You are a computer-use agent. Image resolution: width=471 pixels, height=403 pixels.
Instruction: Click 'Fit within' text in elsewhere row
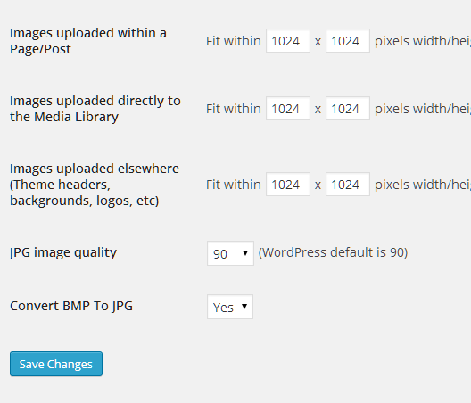[x=234, y=185]
